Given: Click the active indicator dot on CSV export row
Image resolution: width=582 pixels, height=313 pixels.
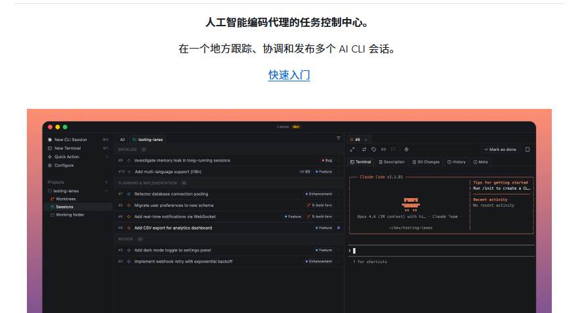Looking at the screenshot, I should (x=339, y=228).
